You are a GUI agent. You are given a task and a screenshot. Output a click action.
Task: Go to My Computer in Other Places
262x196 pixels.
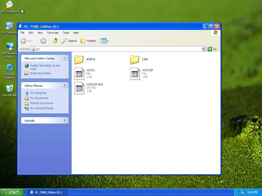coord(38,93)
